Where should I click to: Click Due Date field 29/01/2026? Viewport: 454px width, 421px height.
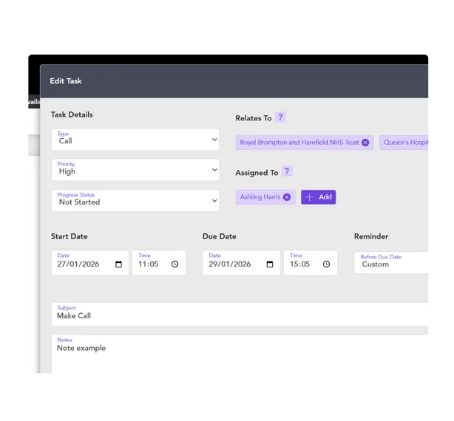[242, 262]
